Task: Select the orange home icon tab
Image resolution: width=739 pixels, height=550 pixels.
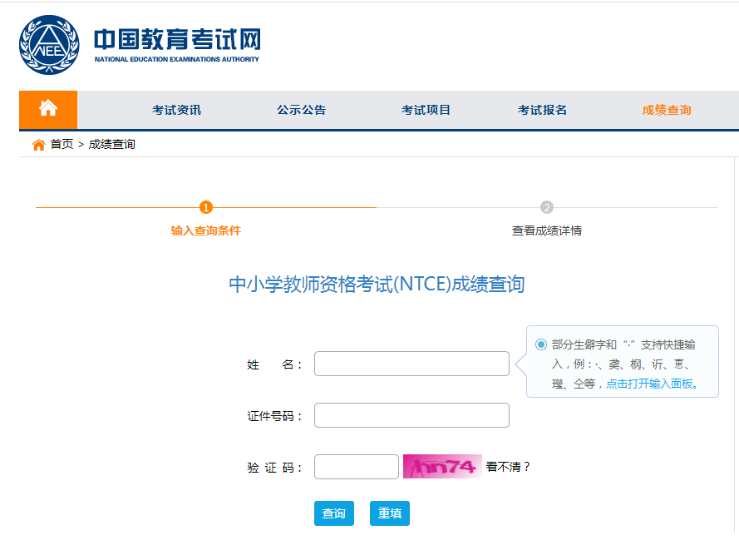Action: coord(47,109)
